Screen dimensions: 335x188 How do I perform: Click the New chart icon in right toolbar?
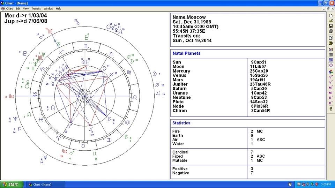pos(331,16)
